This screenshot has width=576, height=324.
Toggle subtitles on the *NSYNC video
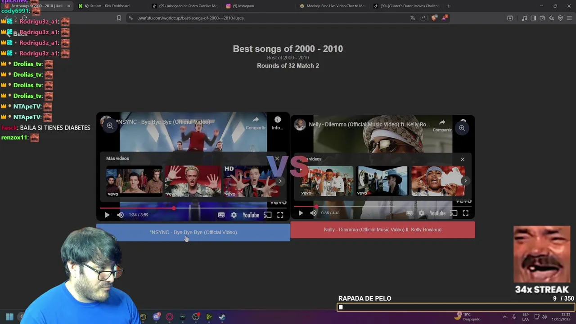click(x=221, y=215)
